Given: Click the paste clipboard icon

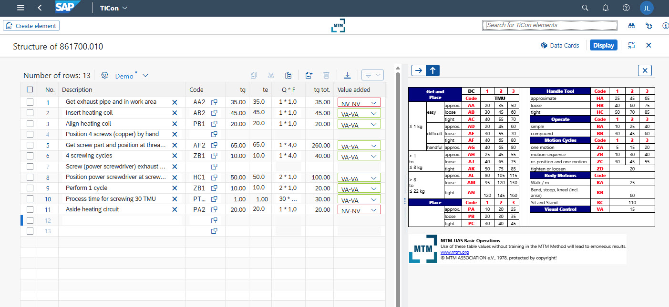Looking at the screenshot, I should tap(288, 75).
